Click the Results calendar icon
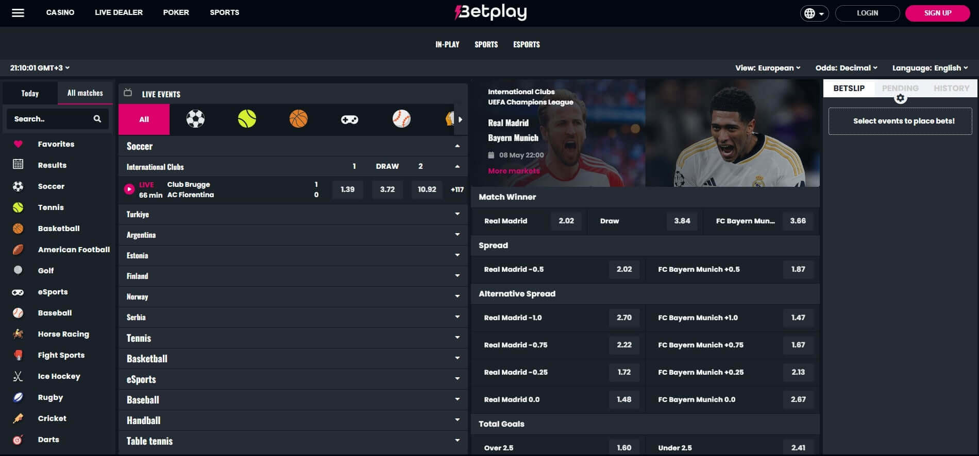Viewport: 979px width, 456px height. [x=19, y=165]
